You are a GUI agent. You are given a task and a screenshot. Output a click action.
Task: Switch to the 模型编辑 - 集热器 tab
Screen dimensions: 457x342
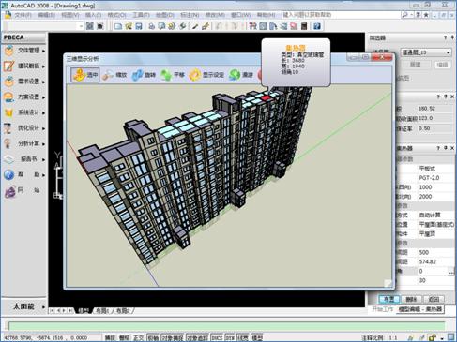pos(420,309)
